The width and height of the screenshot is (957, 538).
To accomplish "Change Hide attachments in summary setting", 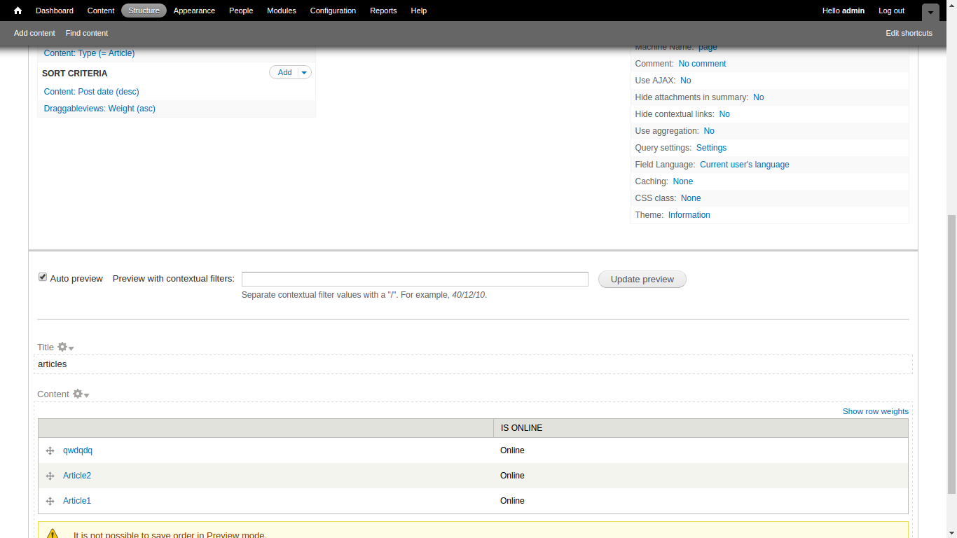I will pyautogui.click(x=759, y=97).
